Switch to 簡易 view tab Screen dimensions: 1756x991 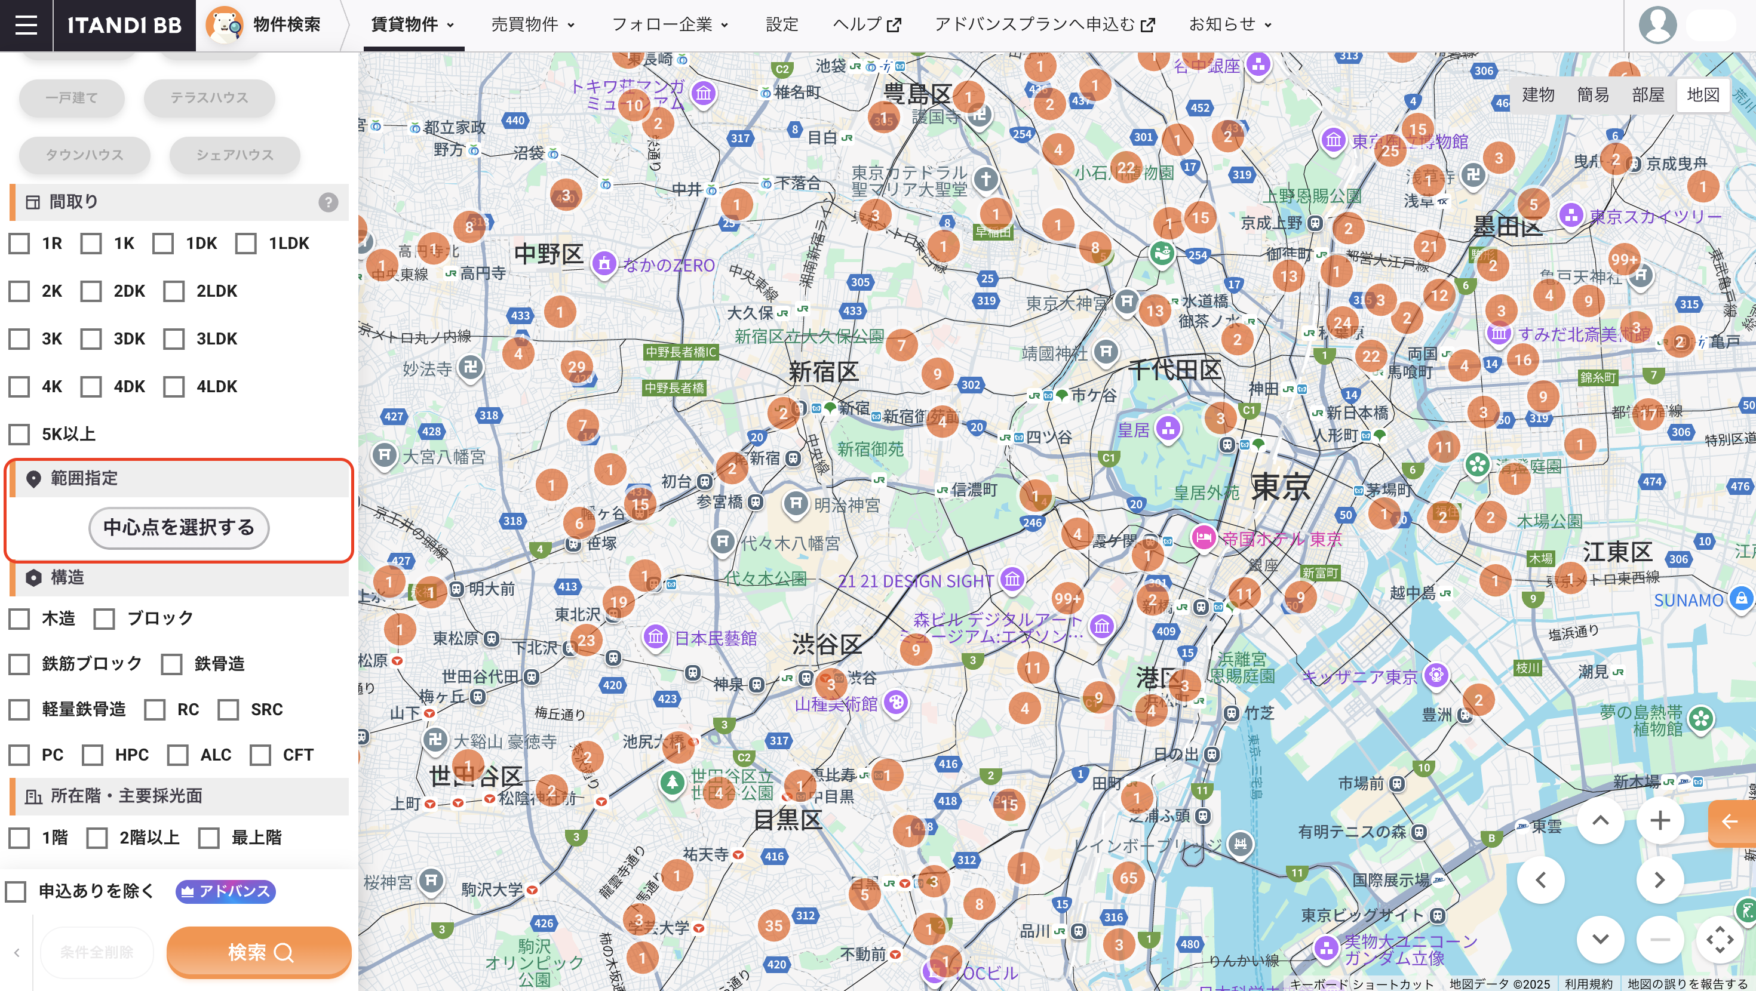click(x=1593, y=95)
